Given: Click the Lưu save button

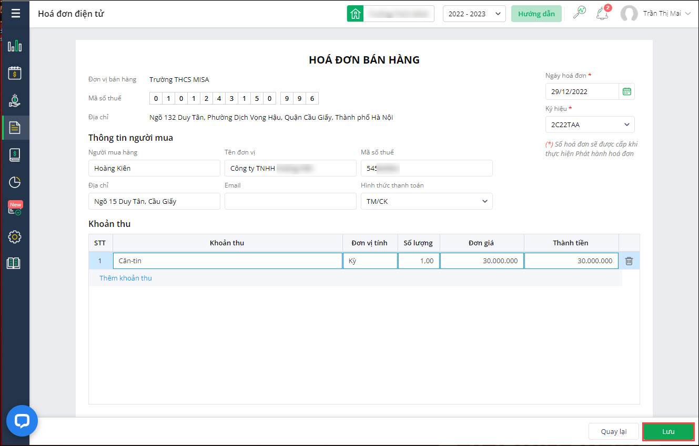Looking at the screenshot, I should pos(668,431).
